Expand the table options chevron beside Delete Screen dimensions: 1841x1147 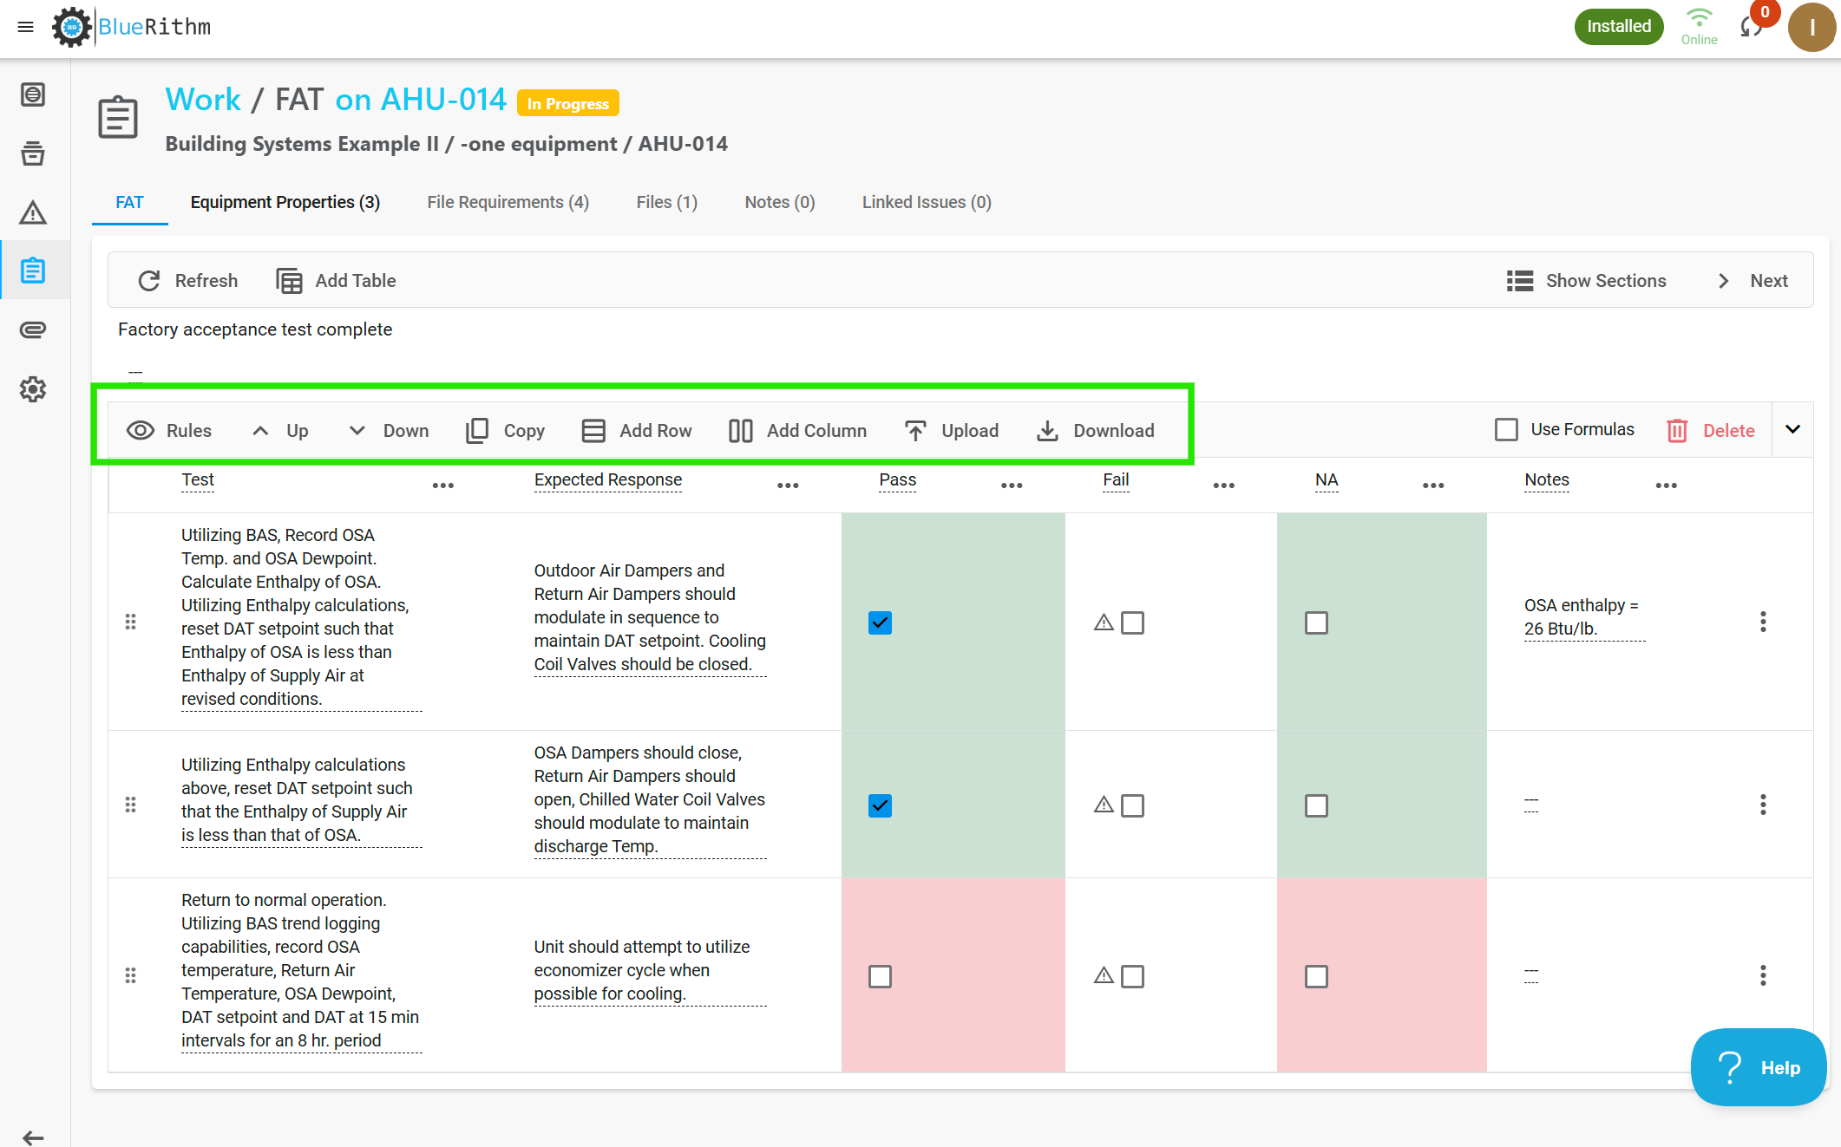pos(1793,429)
